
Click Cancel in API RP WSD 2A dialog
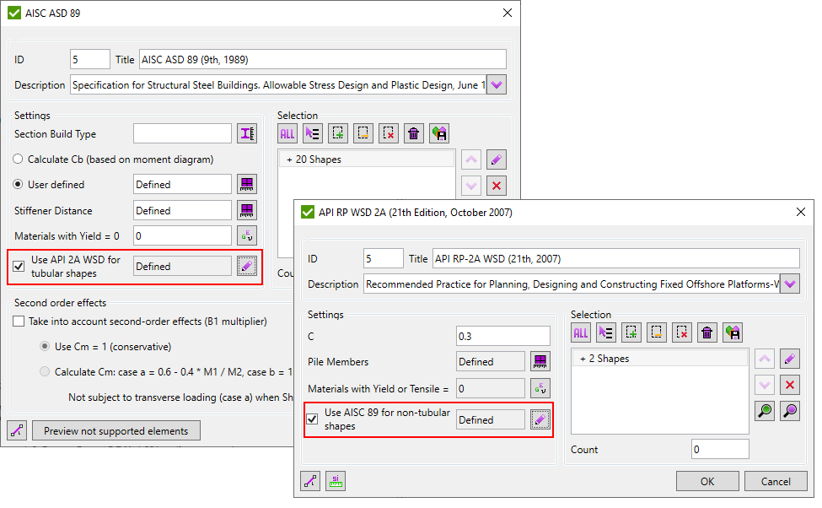[776, 481]
